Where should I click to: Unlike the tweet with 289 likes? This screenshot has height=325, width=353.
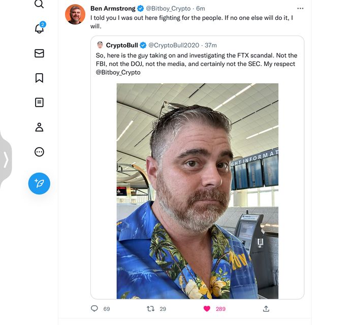(207, 308)
